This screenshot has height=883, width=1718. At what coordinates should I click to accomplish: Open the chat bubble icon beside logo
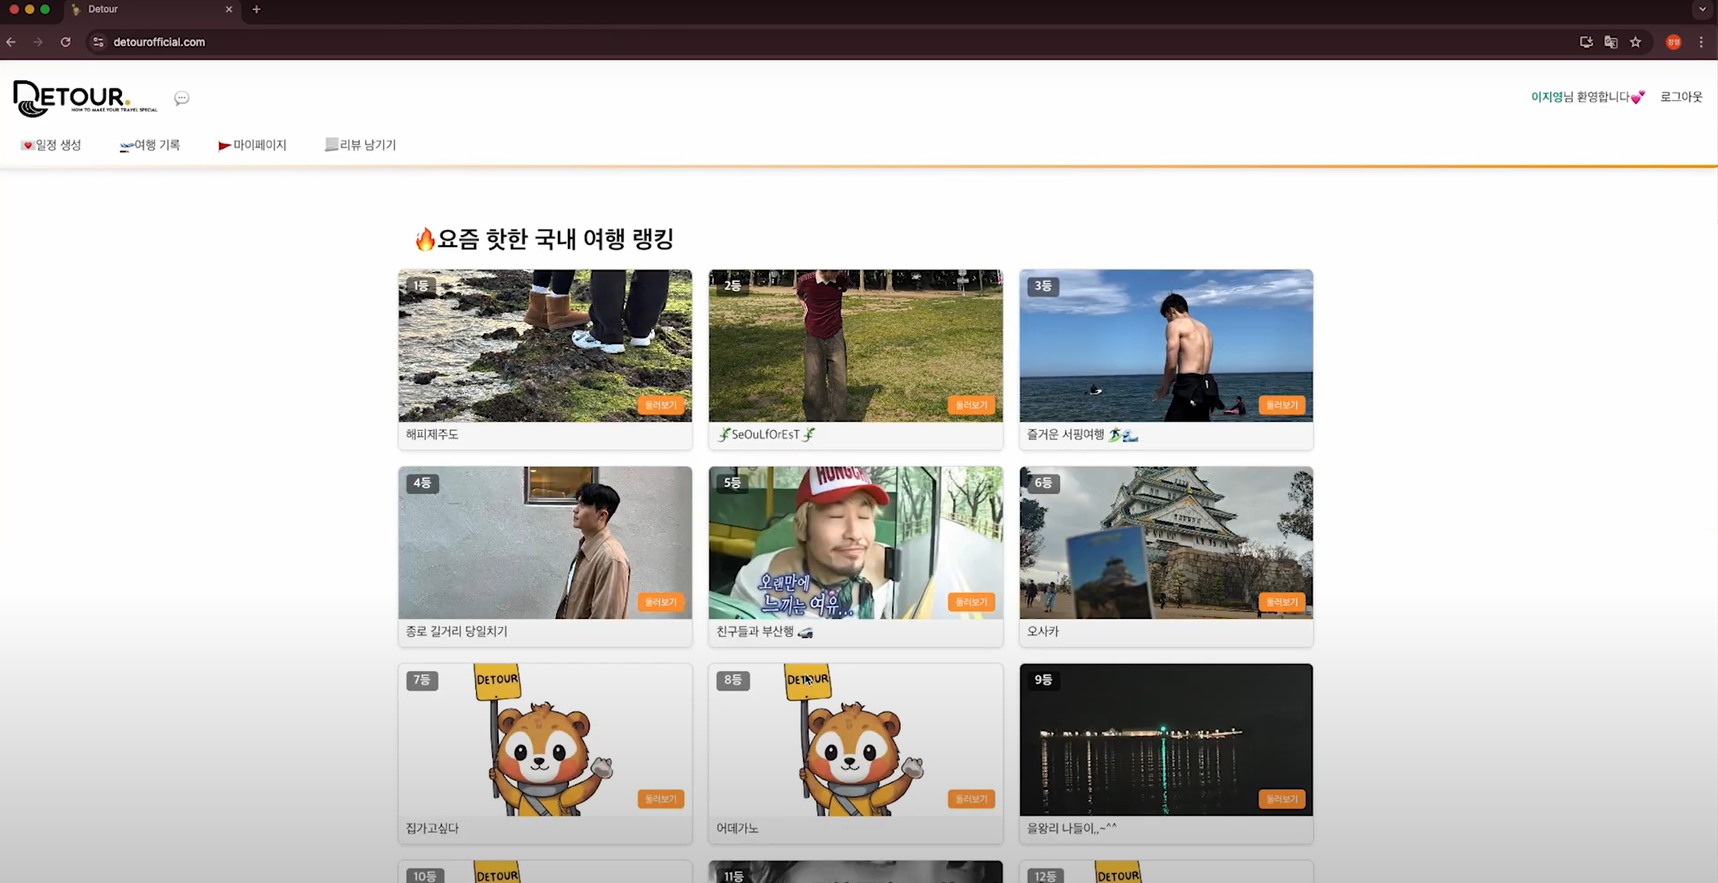182,98
